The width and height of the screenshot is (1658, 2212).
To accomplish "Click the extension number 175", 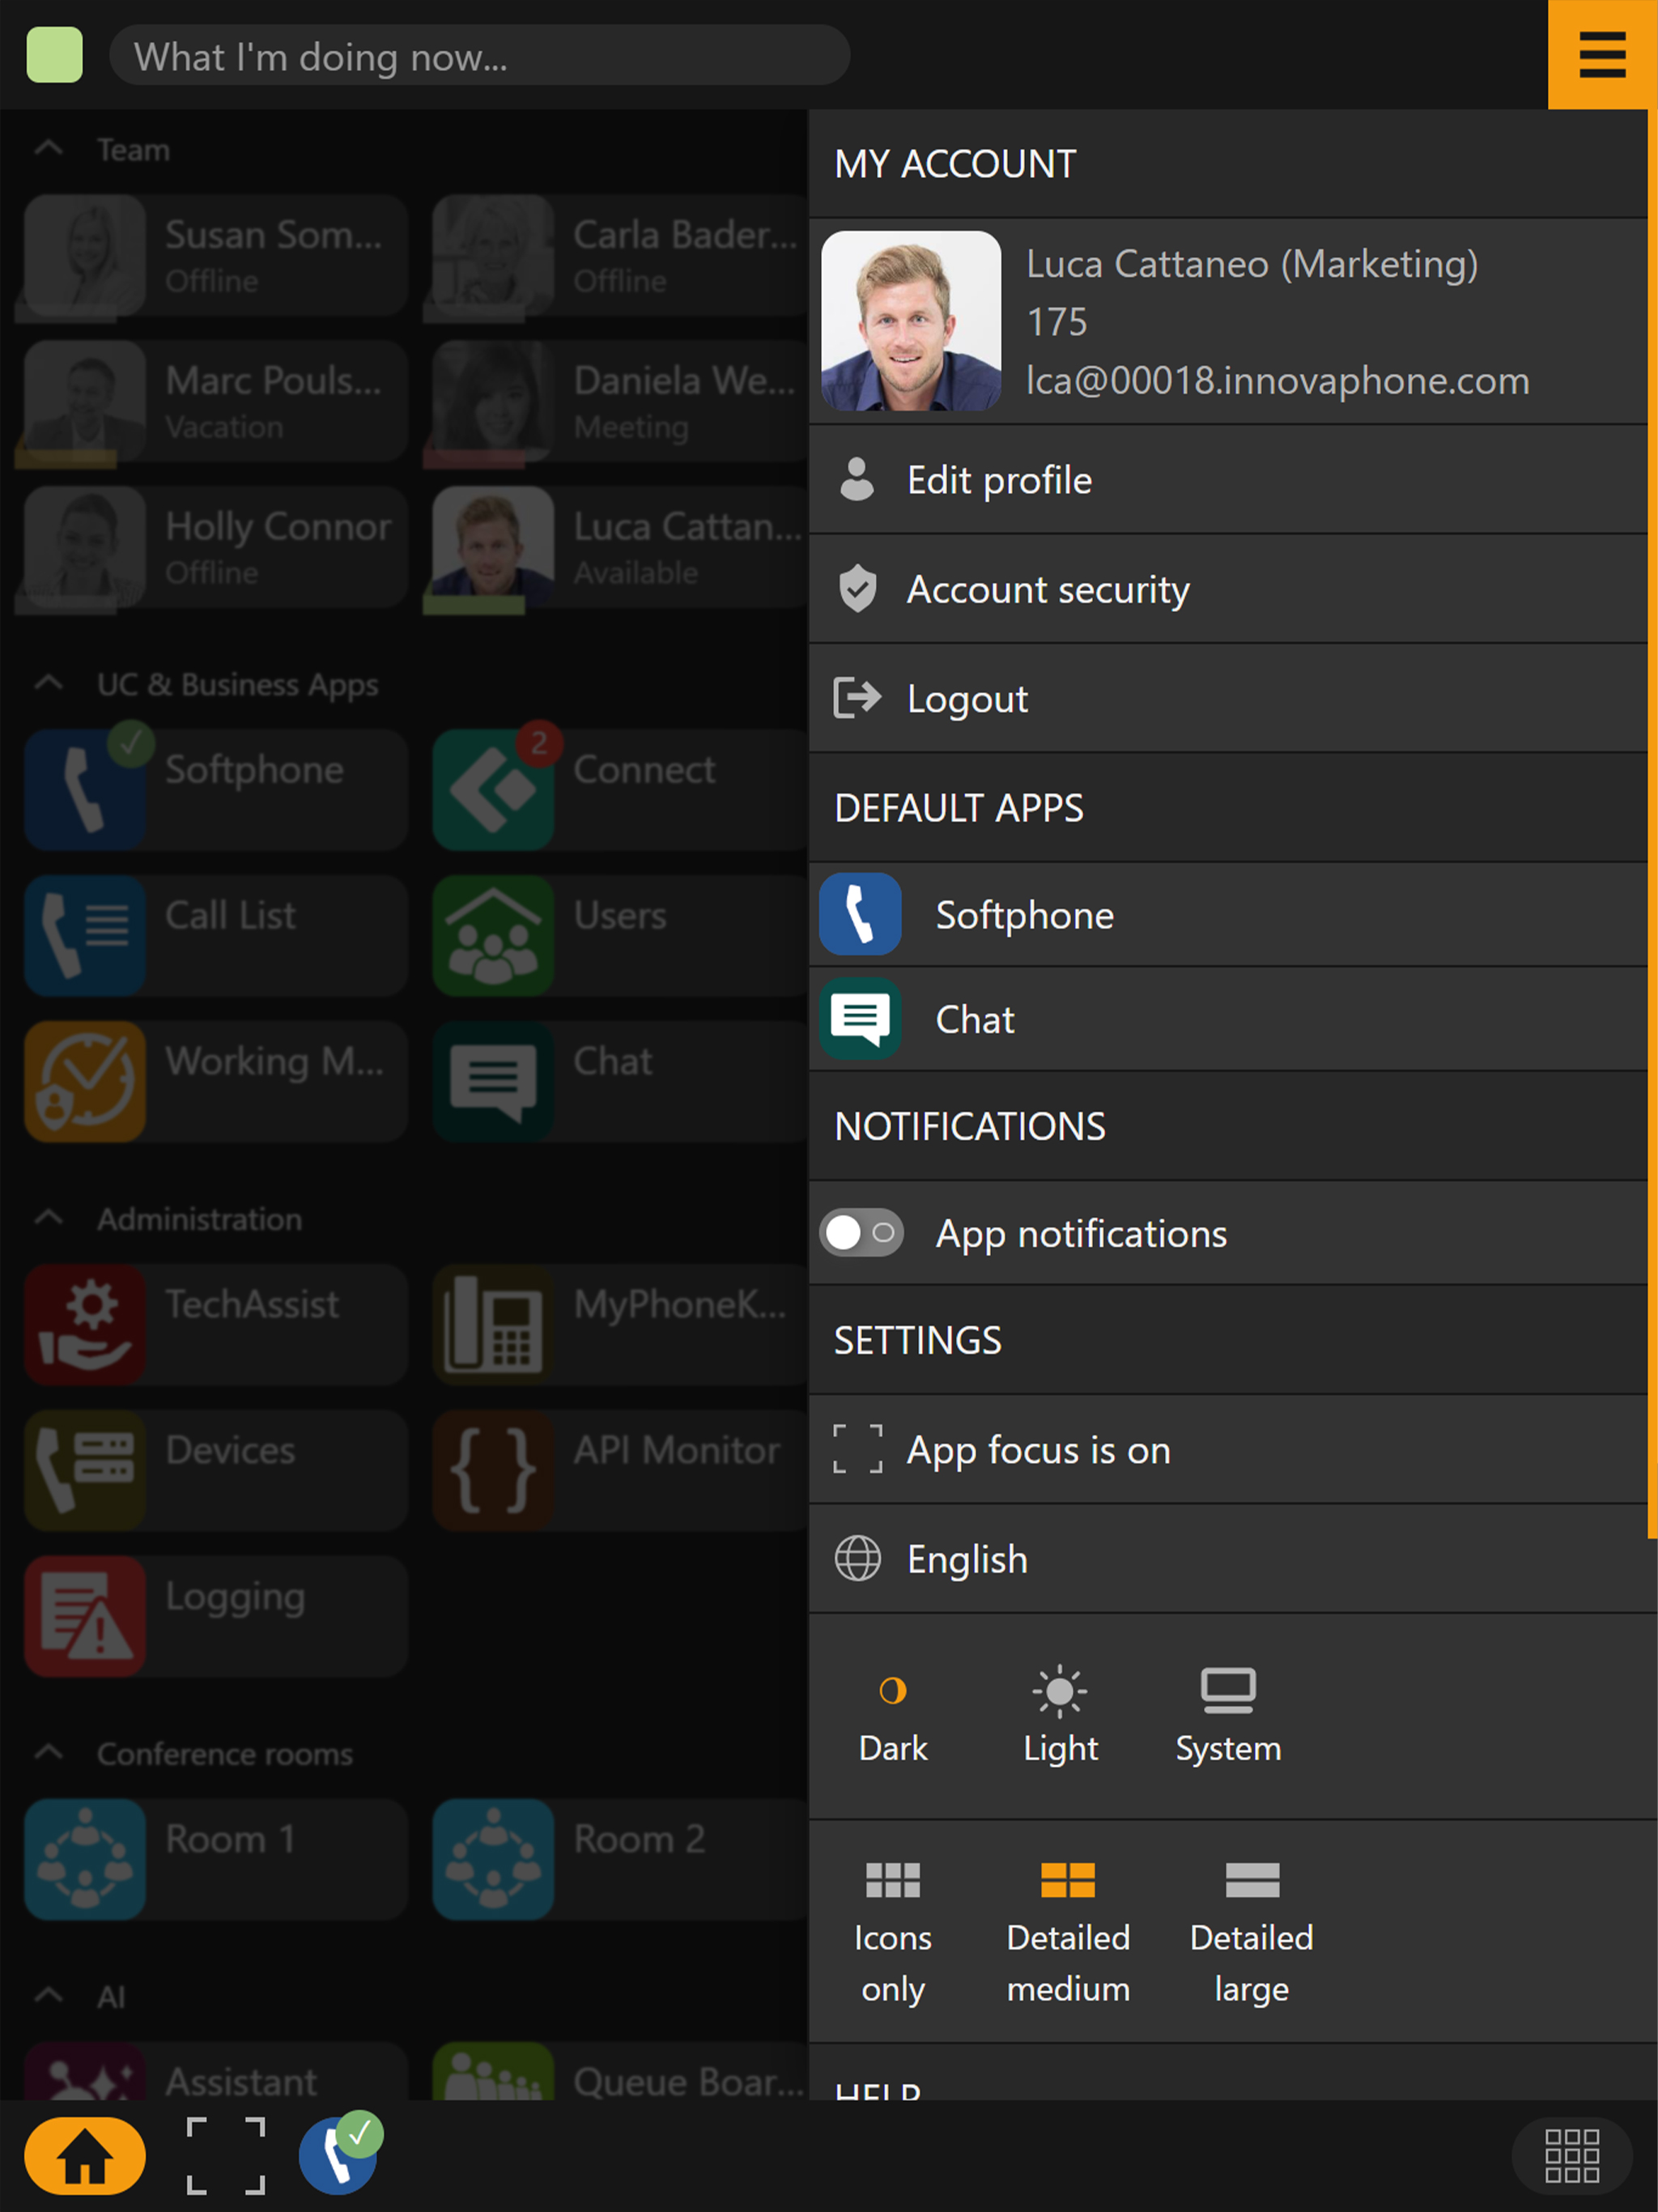I will 1057,322.
